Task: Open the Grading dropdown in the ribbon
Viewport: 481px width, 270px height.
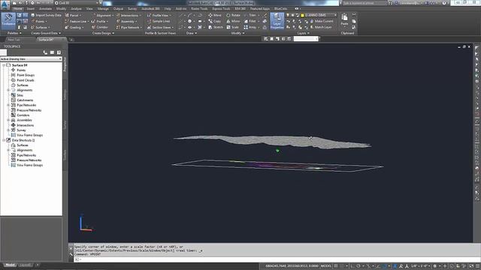Action: pos(74,27)
